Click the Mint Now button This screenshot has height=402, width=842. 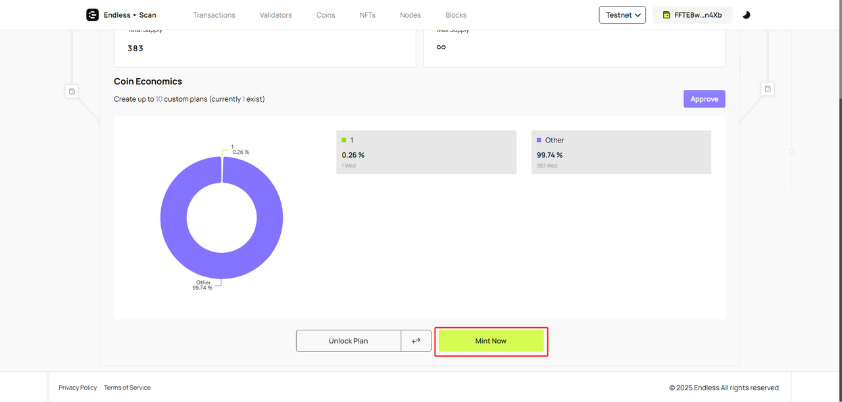coord(491,341)
